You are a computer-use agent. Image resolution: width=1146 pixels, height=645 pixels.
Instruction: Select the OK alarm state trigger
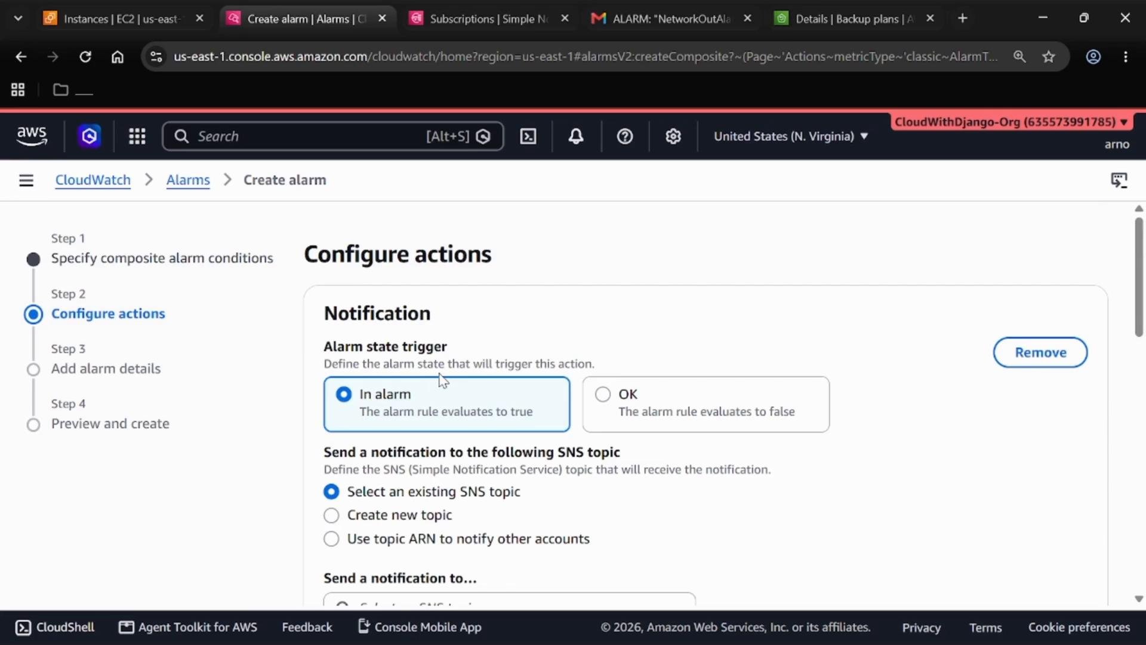click(706, 404)
